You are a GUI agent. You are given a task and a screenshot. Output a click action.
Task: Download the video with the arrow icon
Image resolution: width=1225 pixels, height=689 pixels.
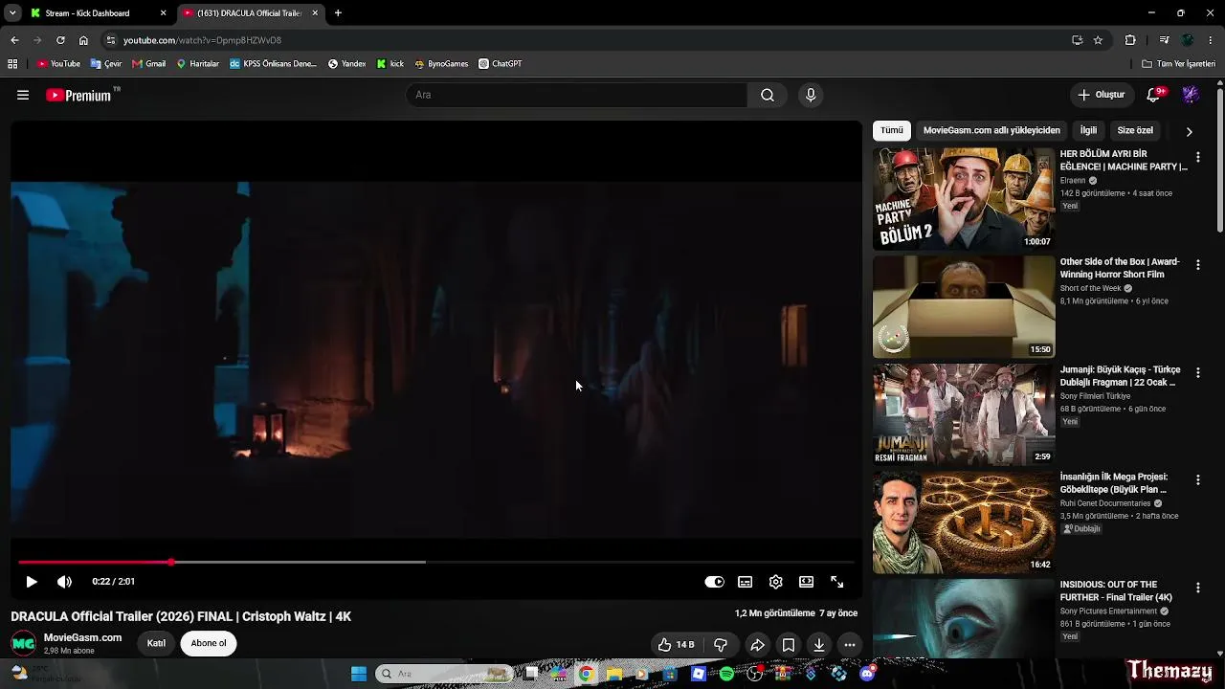pos(819,645)
